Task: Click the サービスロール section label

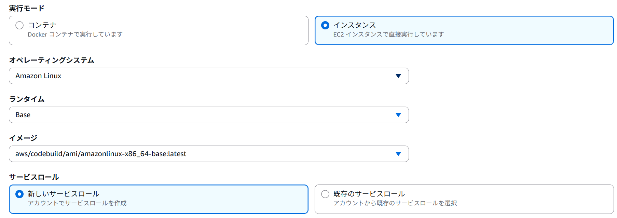Action: point(34,177)
